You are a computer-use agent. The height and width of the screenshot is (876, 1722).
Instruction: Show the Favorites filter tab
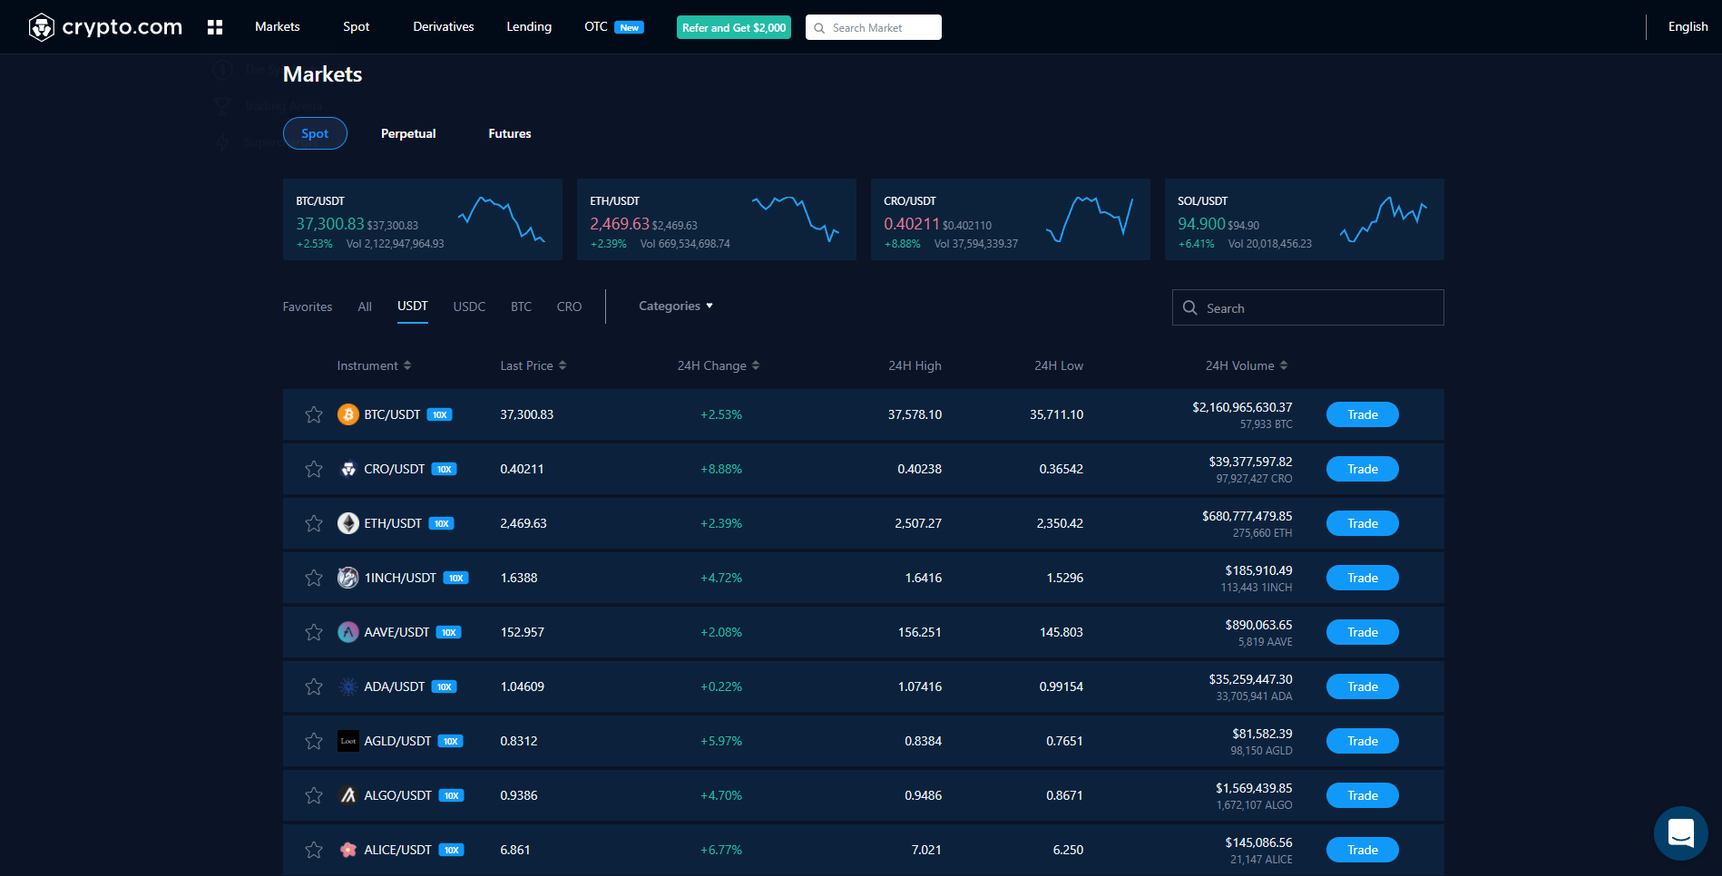click(x=308, y=307)
